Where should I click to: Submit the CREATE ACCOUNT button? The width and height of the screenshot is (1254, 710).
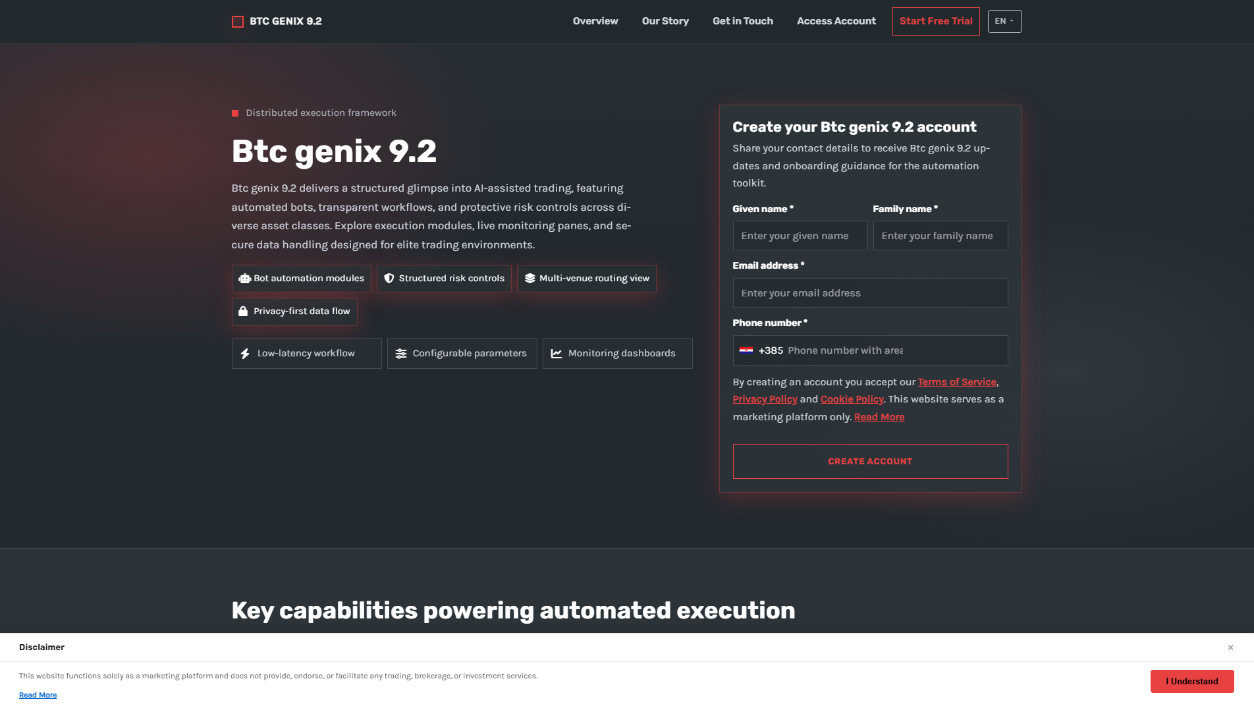[870, 461]
